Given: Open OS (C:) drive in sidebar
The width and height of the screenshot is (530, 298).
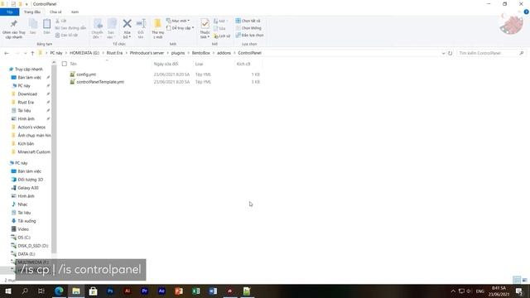Looking at the screenshot, I should (24, 238).
